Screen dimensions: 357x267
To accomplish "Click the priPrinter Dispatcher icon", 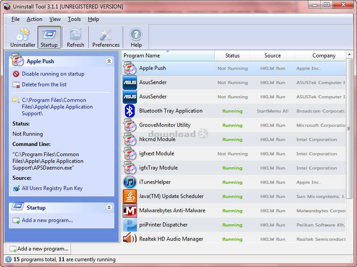I will (130, 225).
